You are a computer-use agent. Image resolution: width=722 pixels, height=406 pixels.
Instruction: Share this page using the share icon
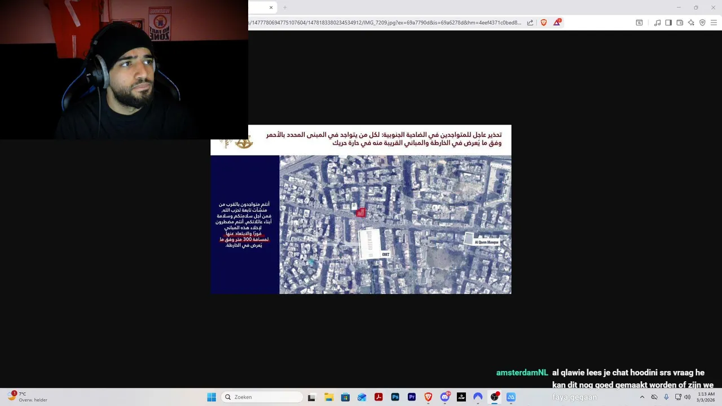click(x=530, y=23)
